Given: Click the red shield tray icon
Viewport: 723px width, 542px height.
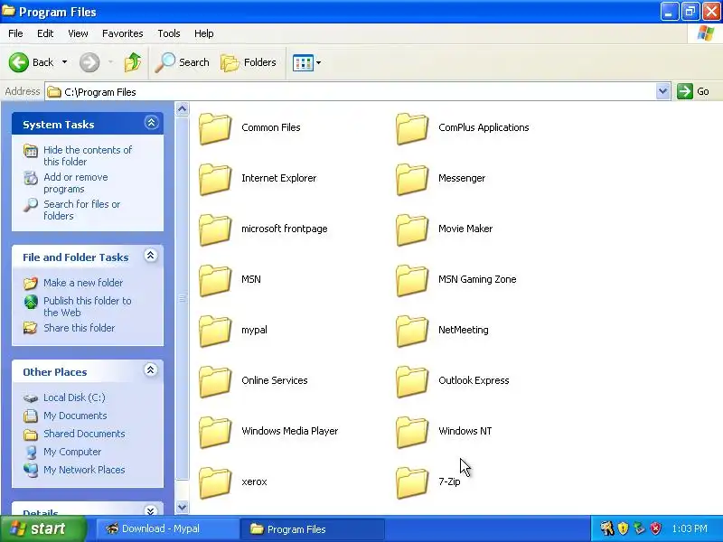Looking at the screenshot, I should 655,528.
